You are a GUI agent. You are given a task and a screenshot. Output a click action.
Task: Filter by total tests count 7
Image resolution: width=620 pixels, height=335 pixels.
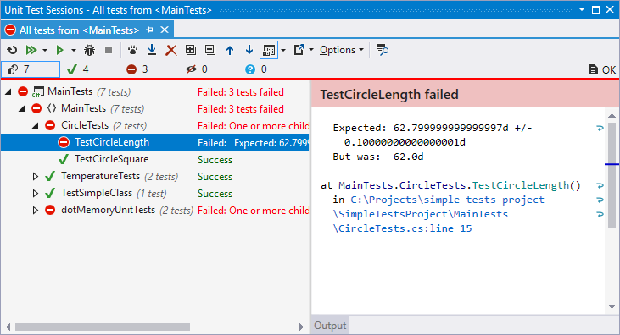(x=31, y=69)
